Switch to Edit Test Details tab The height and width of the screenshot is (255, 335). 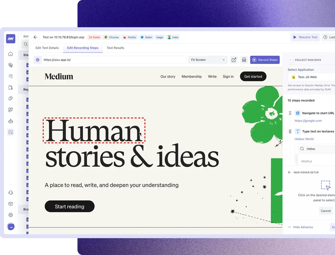pyautogui.click(x=47, y=48)
